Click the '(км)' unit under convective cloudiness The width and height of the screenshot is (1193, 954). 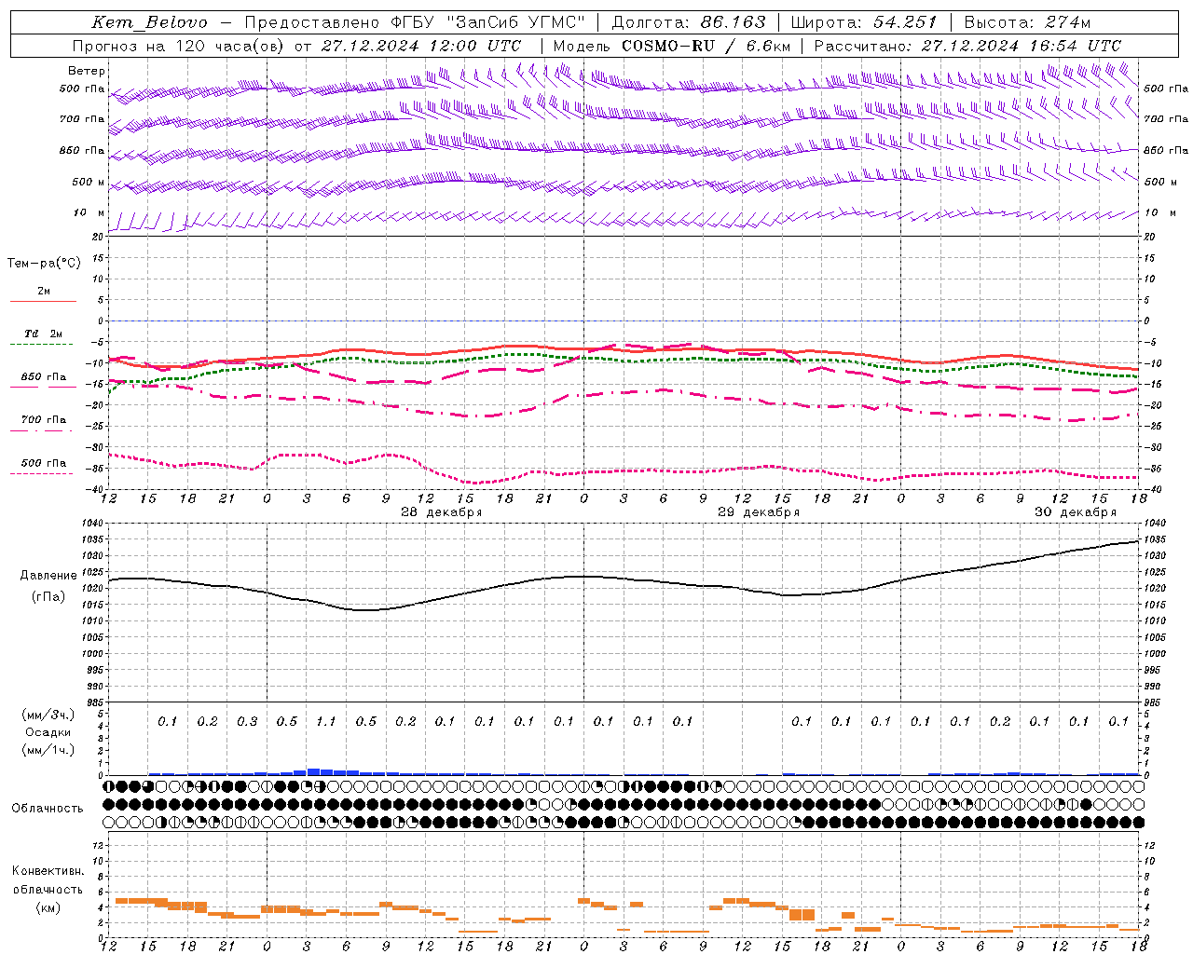(48, 907)
